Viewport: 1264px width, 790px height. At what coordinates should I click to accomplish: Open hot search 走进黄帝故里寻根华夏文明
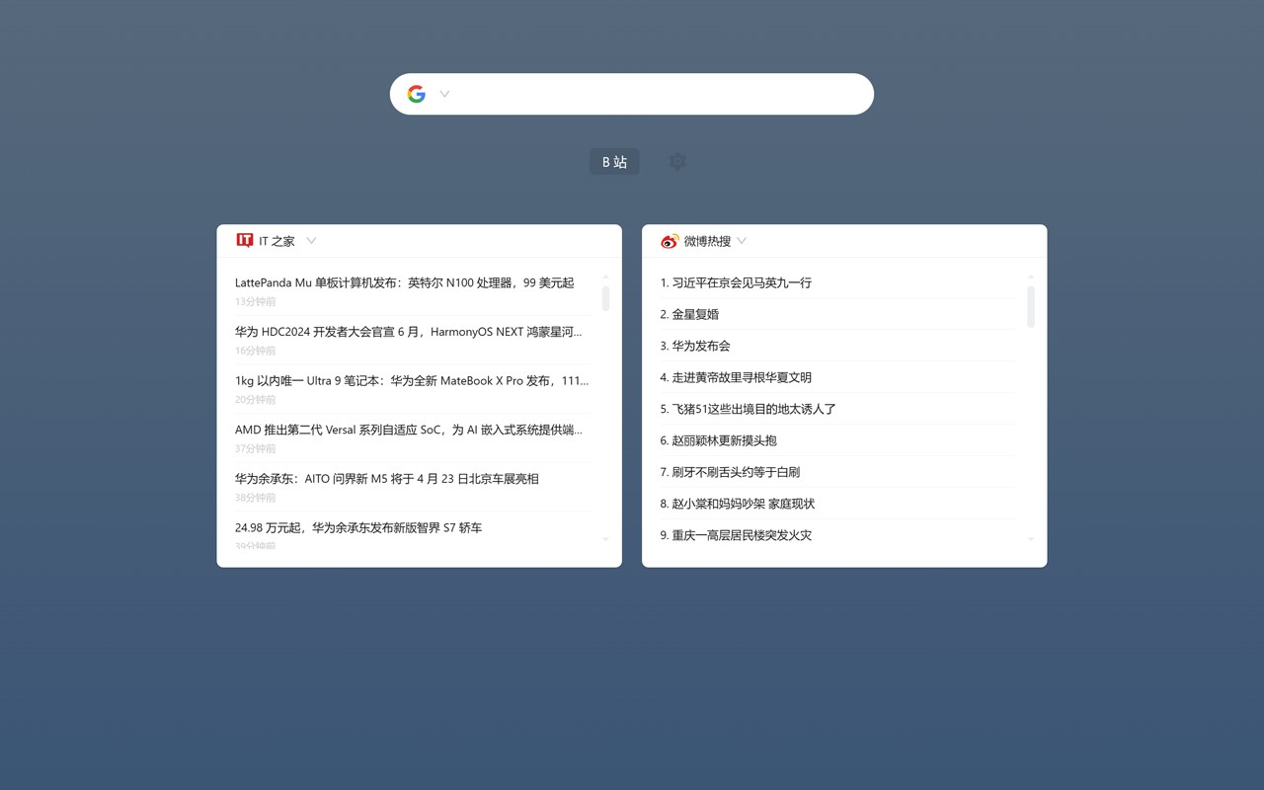tap(736, 377)
